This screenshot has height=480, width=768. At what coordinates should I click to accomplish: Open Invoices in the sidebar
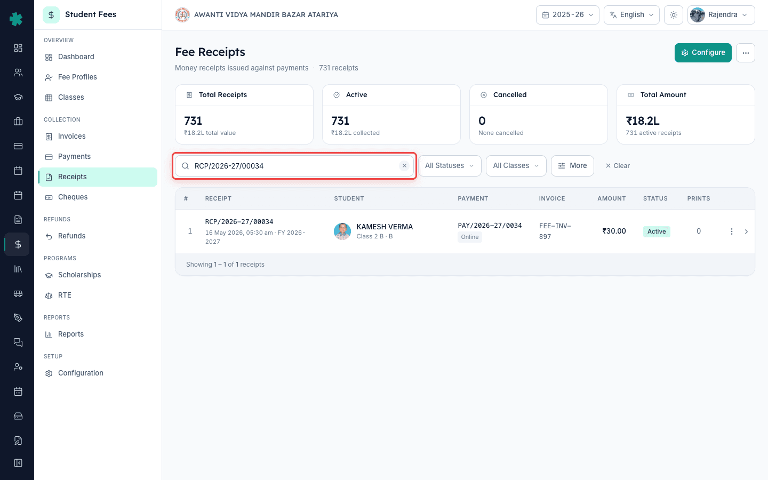pos(98,137)
